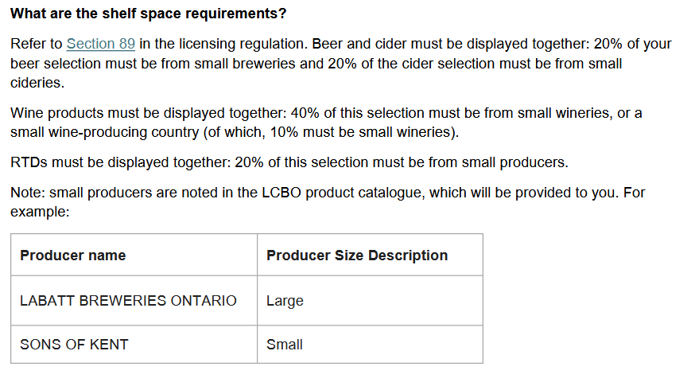
Task: Select the Producer Size Description header
Action: click(x=356, y=255)
